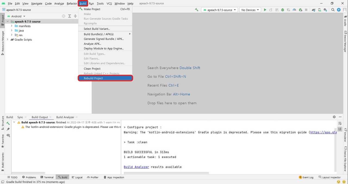348x184 pixels.
Task: Click the user account avatar icon
Action: coord(344,10)
